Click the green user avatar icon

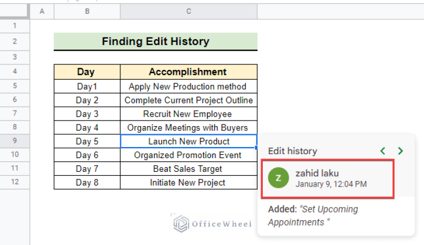[278, 178]
